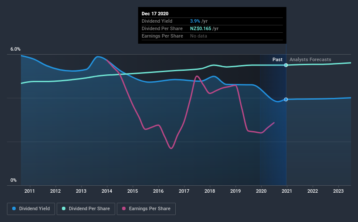Screen dimensions: 358x222
Task: Click the blue Dividend Yield legend dot
Action: [14, 208]
